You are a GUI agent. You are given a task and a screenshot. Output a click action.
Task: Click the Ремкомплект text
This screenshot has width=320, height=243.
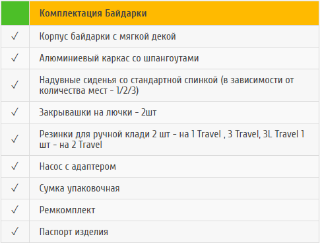(67, 210)
